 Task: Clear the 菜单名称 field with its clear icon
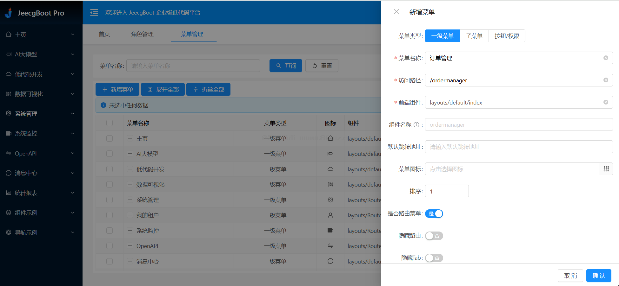pyautogui.click(x=606, y=58)
